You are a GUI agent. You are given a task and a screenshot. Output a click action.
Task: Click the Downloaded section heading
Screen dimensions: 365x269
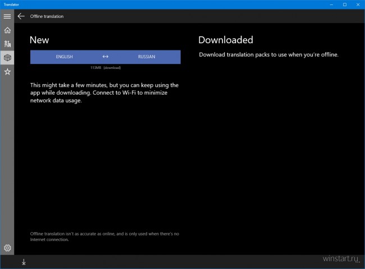[x=226, y=40]
